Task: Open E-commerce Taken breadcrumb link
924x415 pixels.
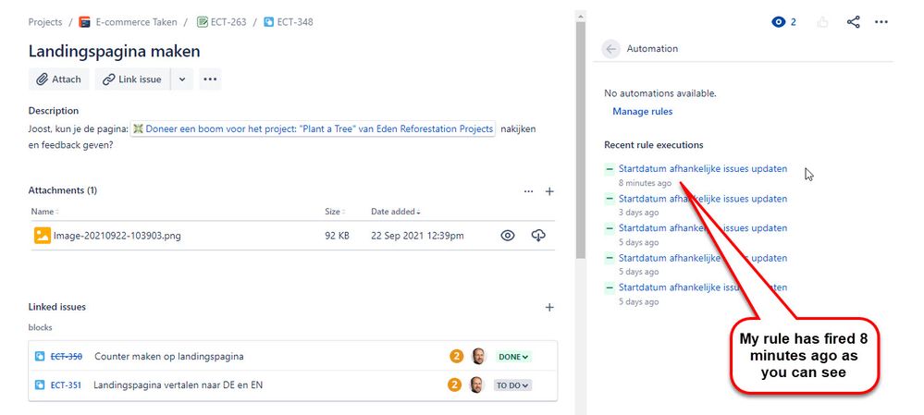Action: 136,22
